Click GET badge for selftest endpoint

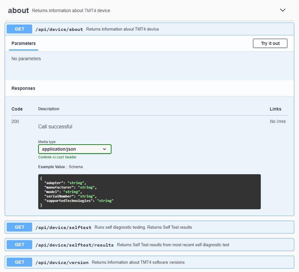pos(19,227)
